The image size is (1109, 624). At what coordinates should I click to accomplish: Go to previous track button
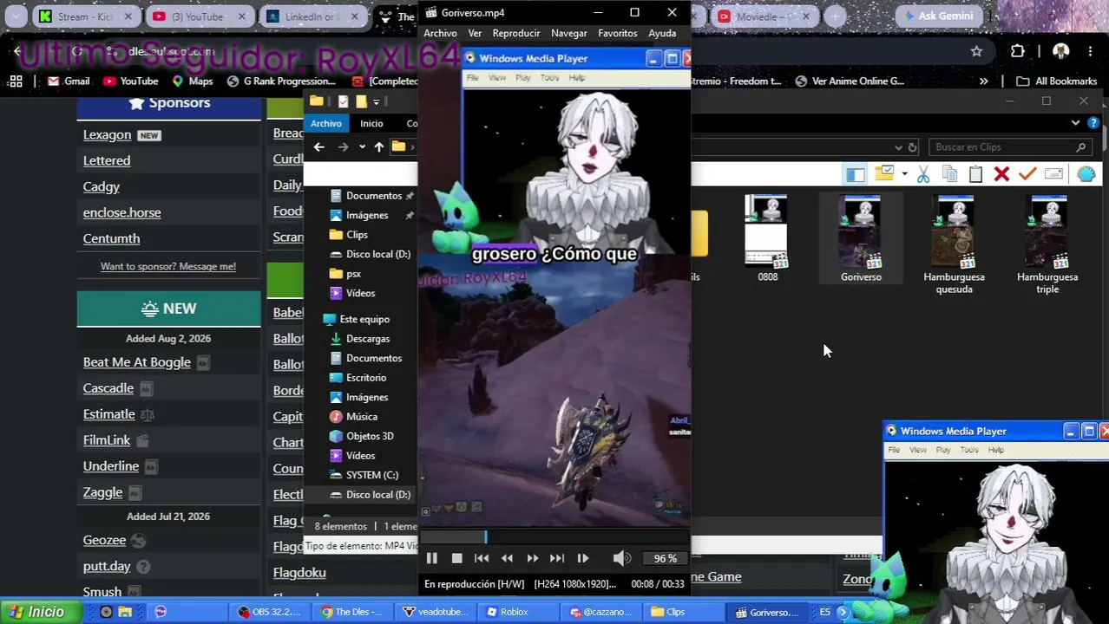(x=482, y=559)
